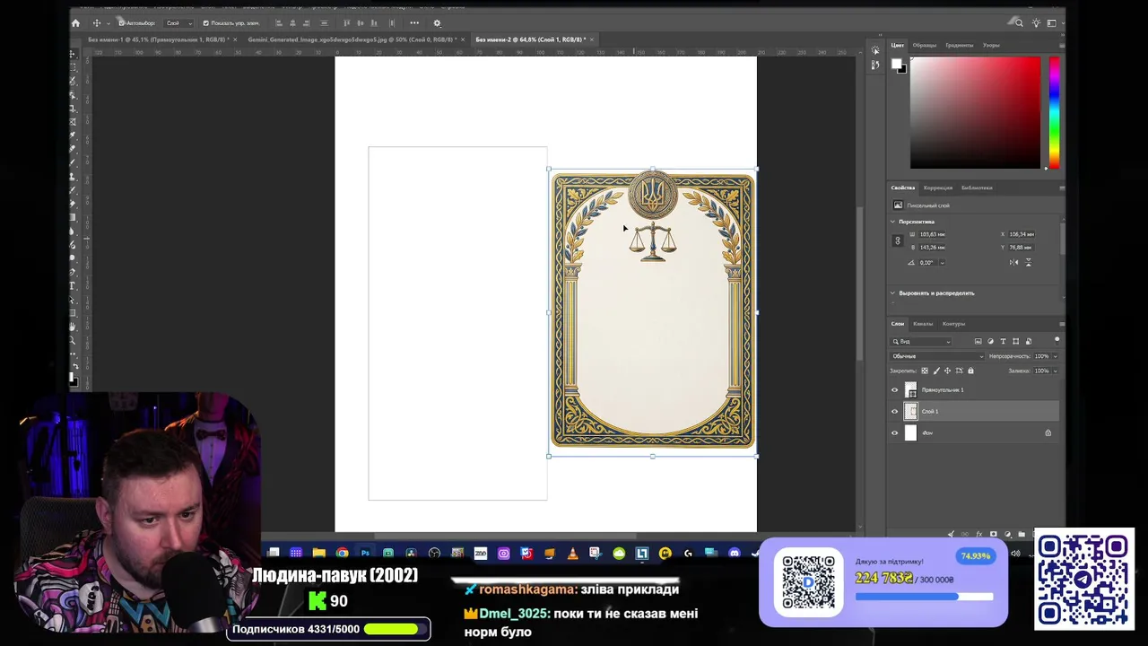Filter layers by shape layer kind
Image resolution: width=1148 pixels, height=646 pixels.
pyautogui.click(x=1015, y=341)
